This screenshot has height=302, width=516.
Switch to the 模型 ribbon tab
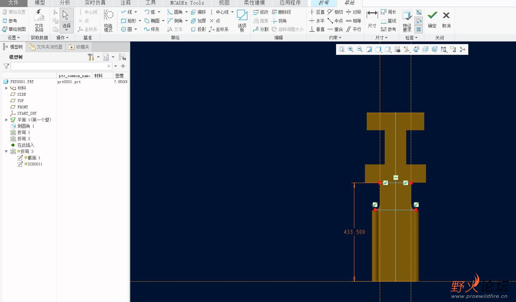pos(40,3)
